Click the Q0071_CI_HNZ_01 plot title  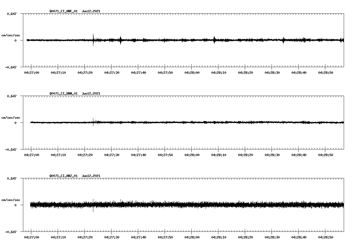[64, 176]
